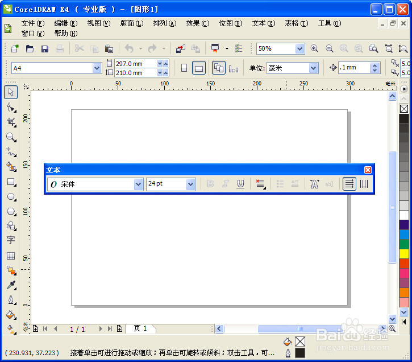Open the font size dropdown 24 pt

point(191,184)
